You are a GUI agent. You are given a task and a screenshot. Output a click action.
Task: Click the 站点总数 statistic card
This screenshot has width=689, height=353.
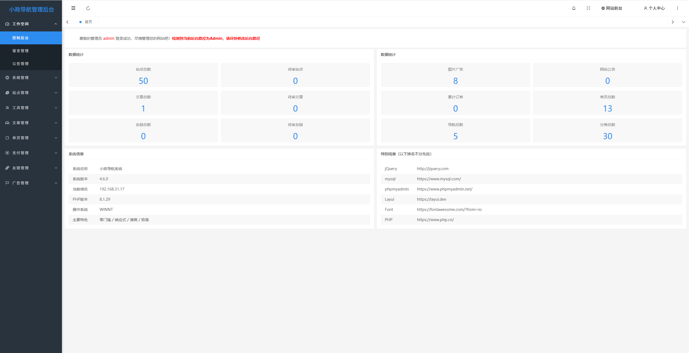click(x=143, y=75)
